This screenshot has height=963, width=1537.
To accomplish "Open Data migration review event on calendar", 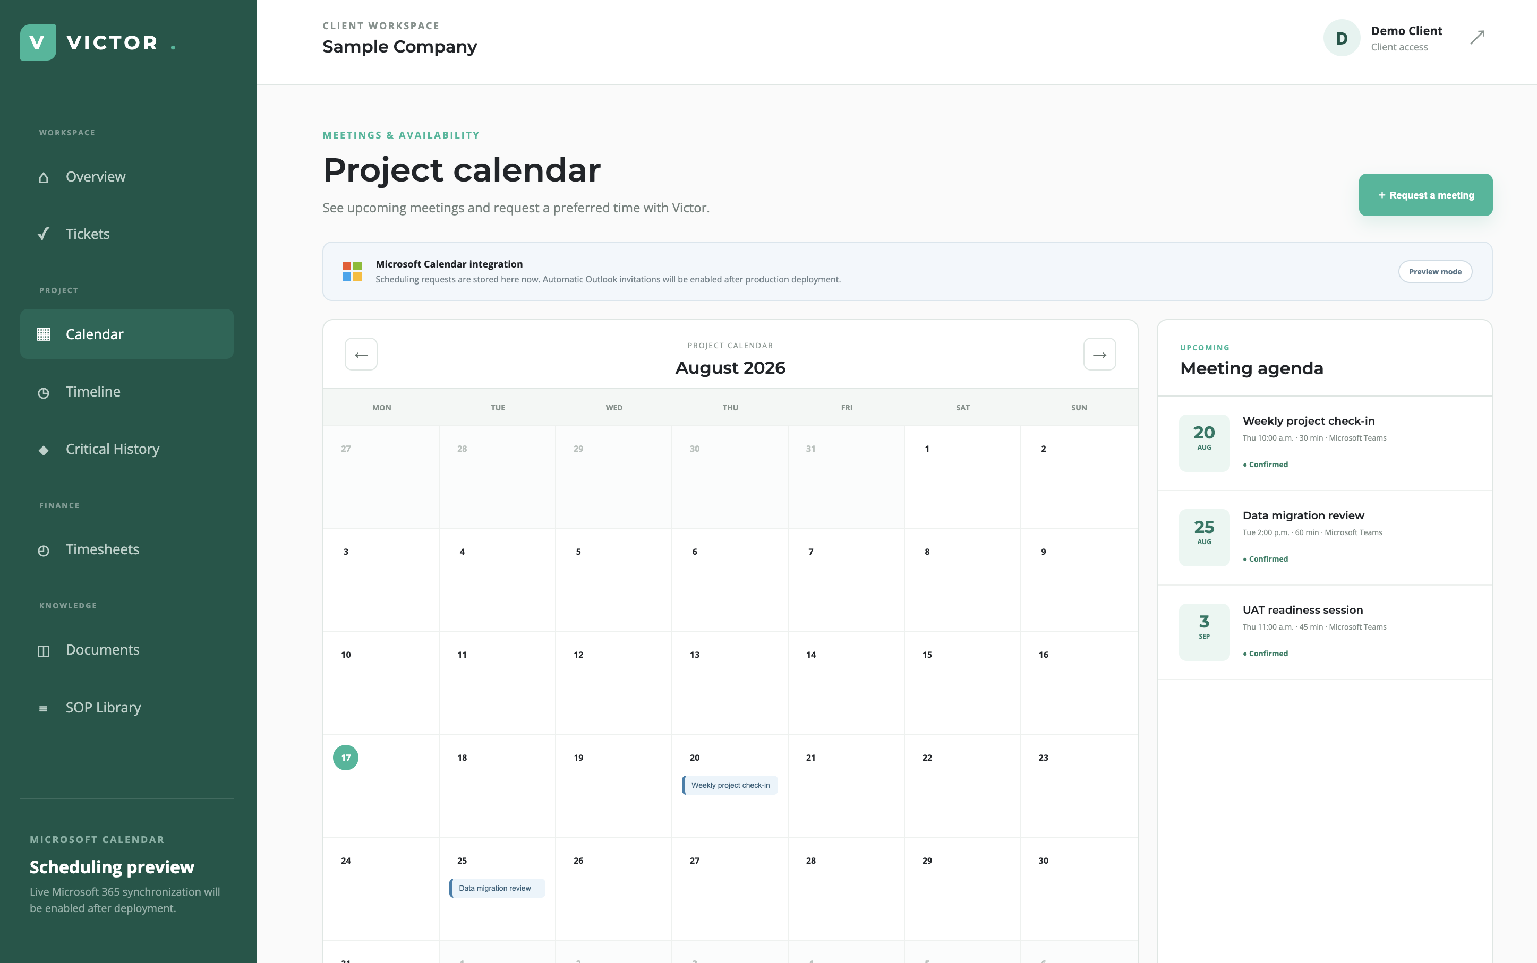I will click(497, 889).
